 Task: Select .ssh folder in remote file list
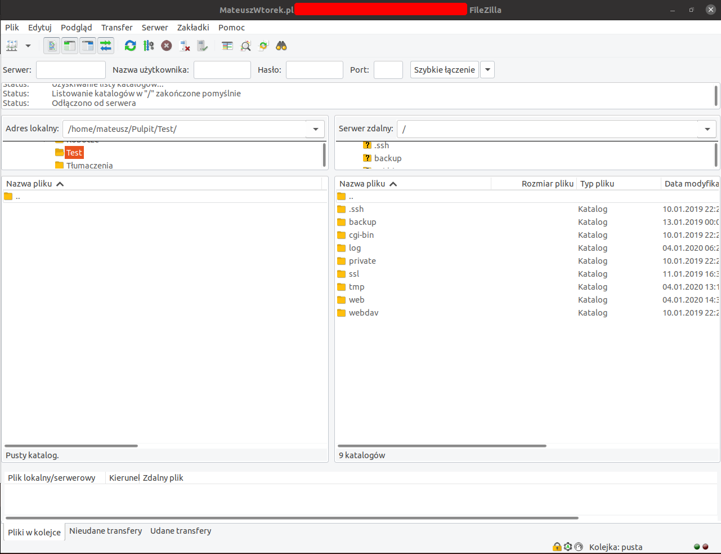(x=527, y=209)
